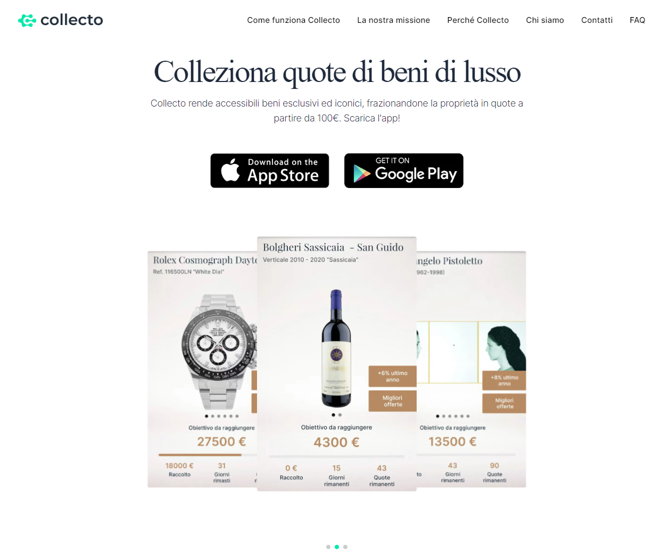Select the active middle carousel dot
The width and height of the screenshot is (671, 556).
(337, 547)
